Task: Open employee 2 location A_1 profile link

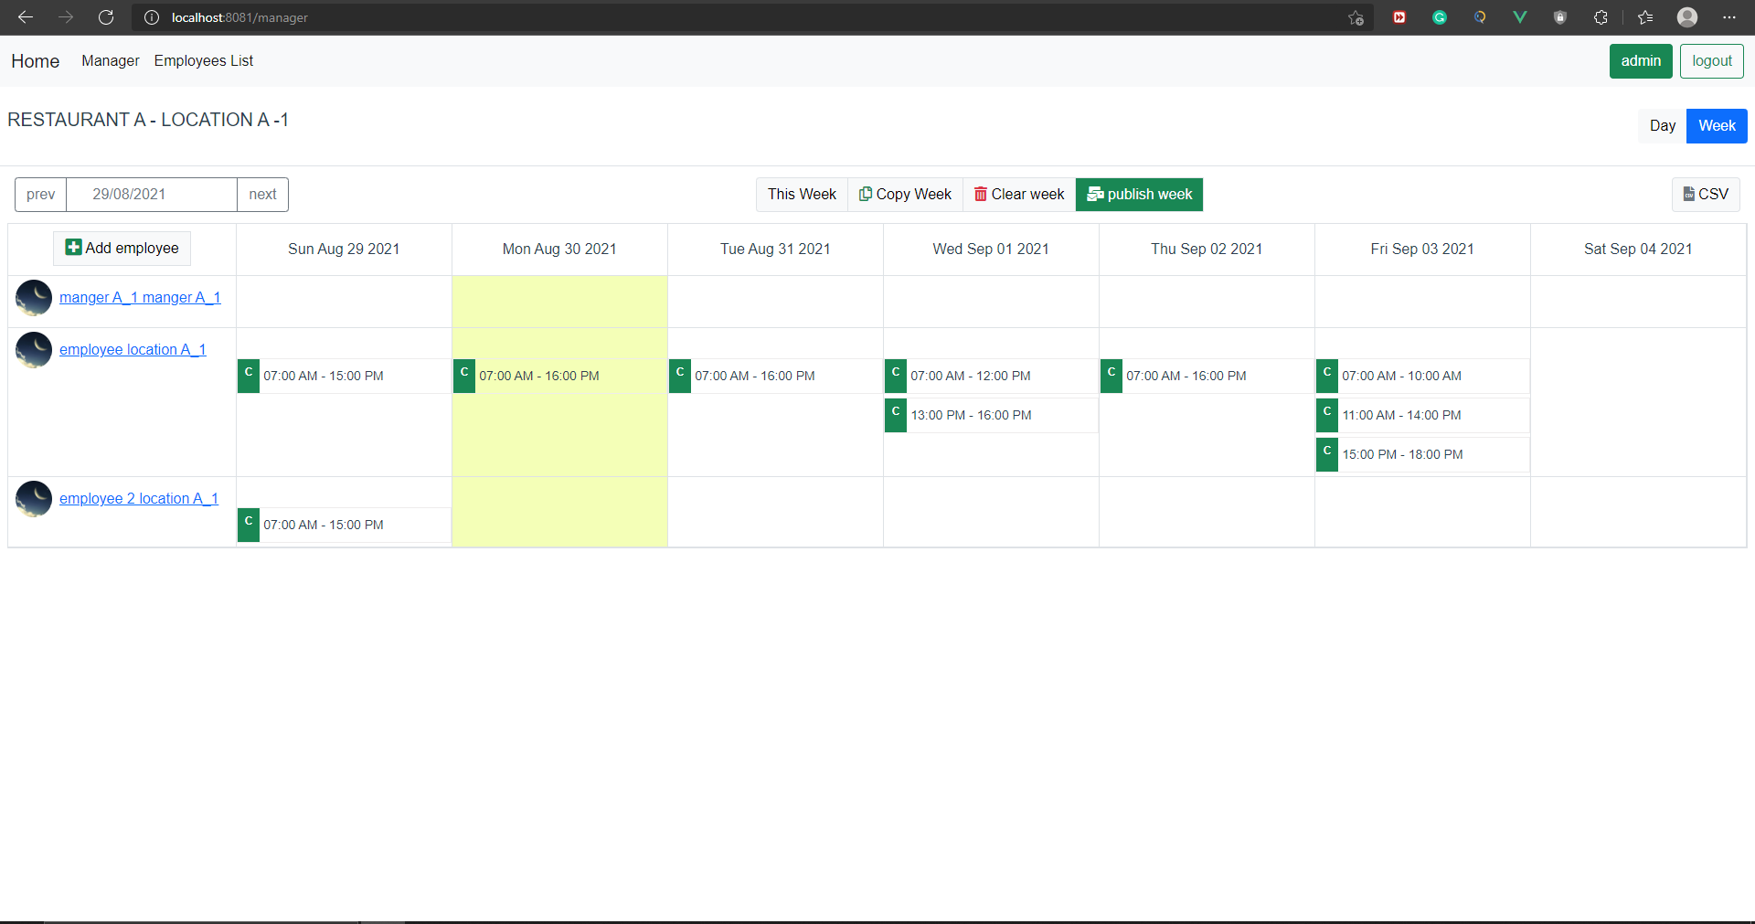Action: (139, 498)
